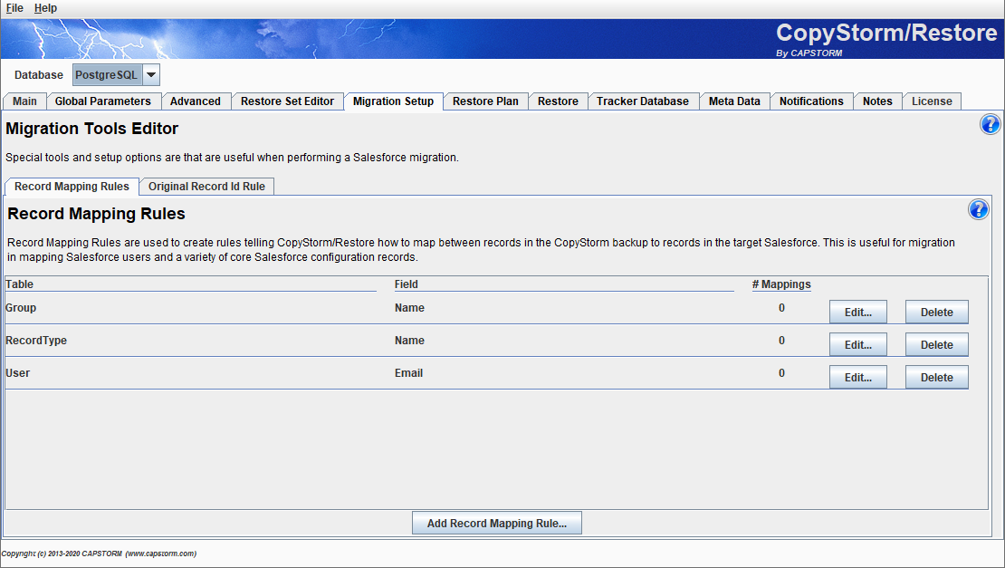The height and width of the screenshot is (568, 1005).
Task: Delete the User mapping rule
Action: (936, 378)
